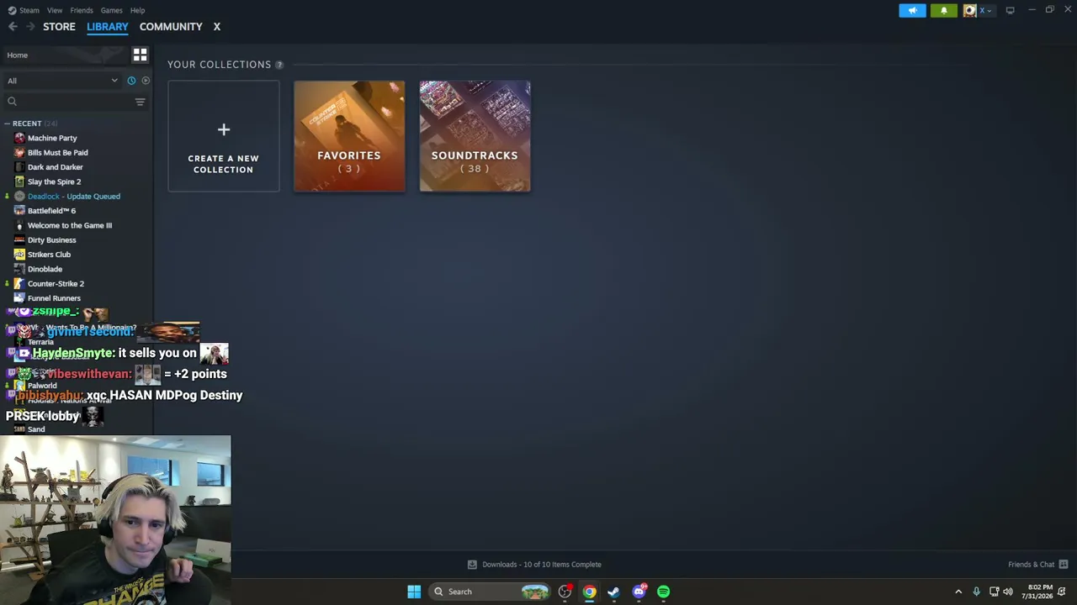Open Steam from the taskbar
Screen dimensions: 1077x605
[x=614, y=592]
